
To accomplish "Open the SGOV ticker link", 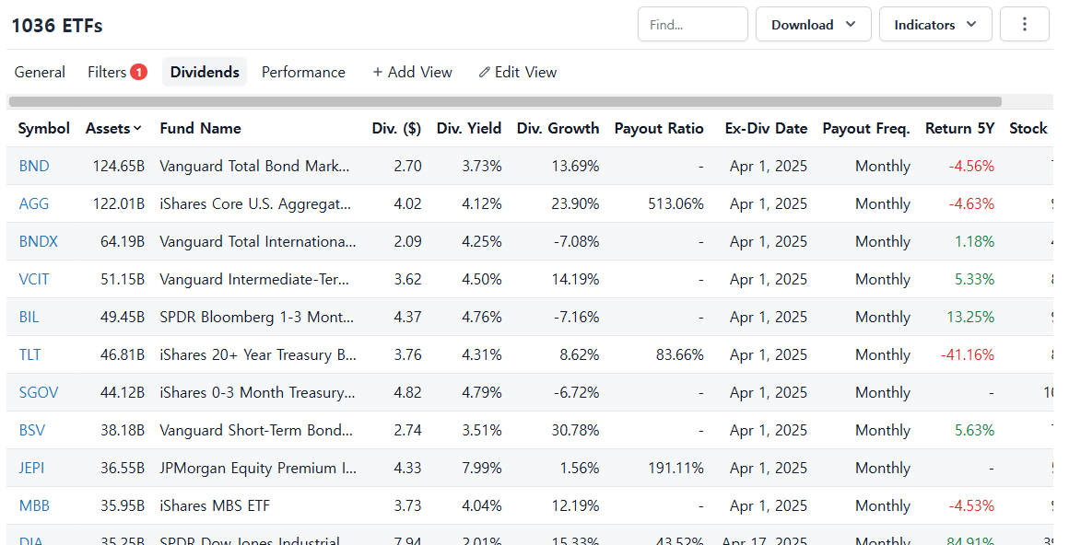I will pyautogui.click(x=38, y=393).
